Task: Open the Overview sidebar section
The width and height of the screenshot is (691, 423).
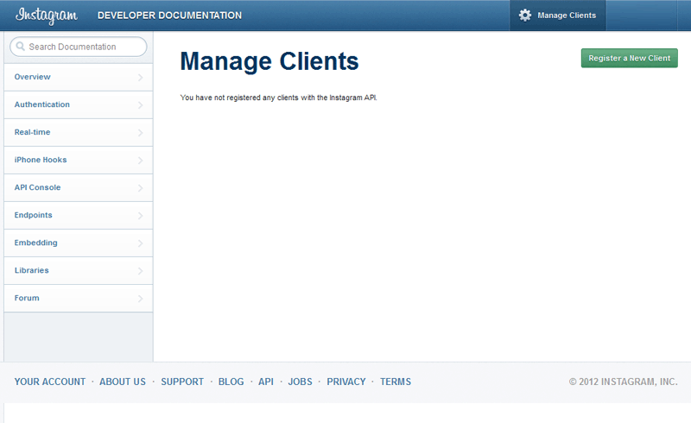Action: coord(33,77)
